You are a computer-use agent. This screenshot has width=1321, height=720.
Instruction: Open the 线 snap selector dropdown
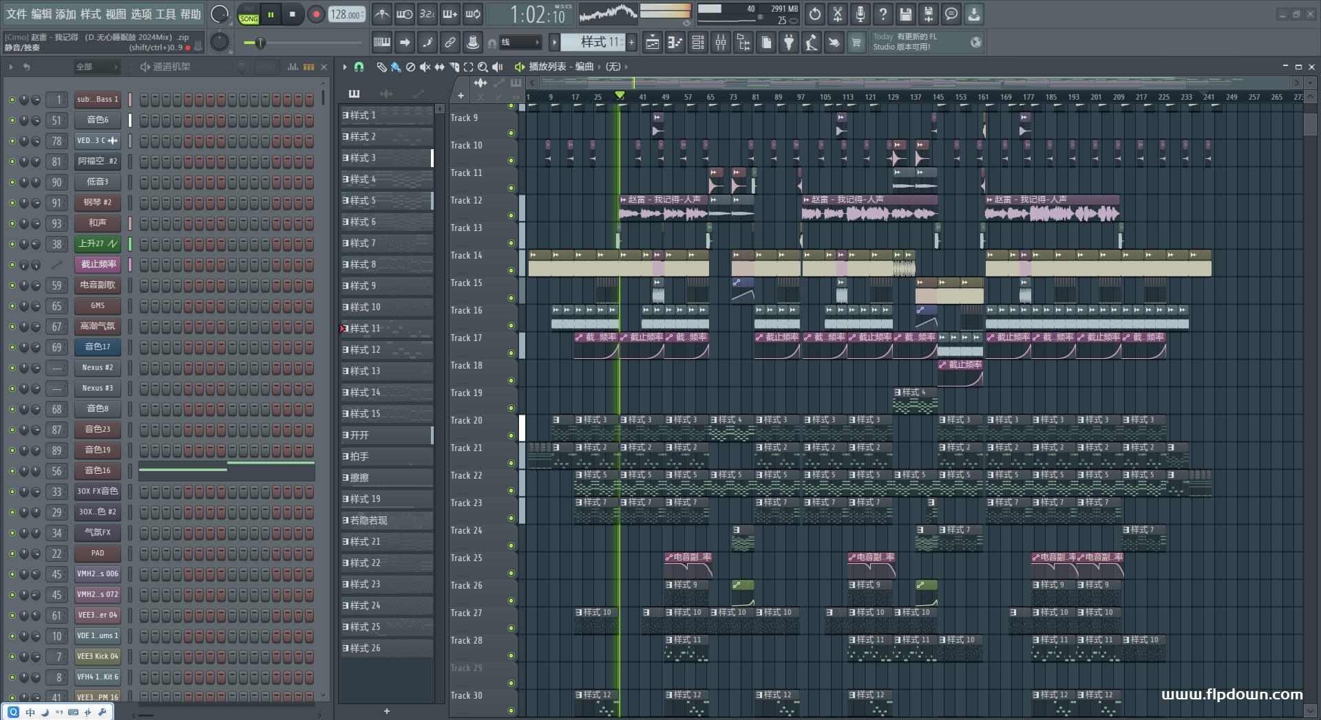pyautogui.click(x=521, y=43)
